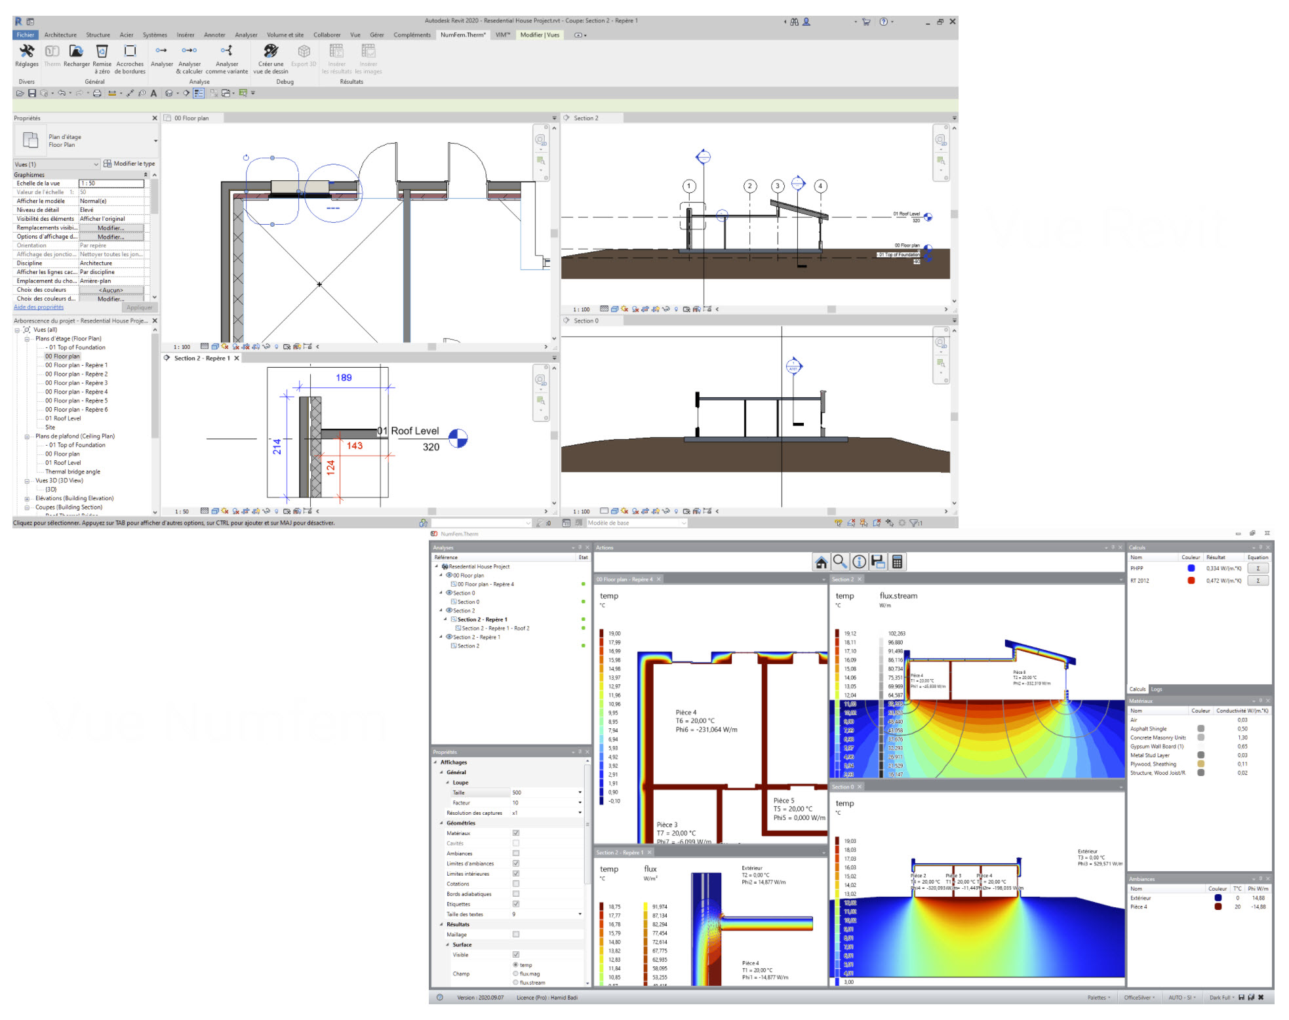Expand Elévations (Building Elevation) tree node
The height and width of the screenshot is (1020, 1289).
(27, 499)
